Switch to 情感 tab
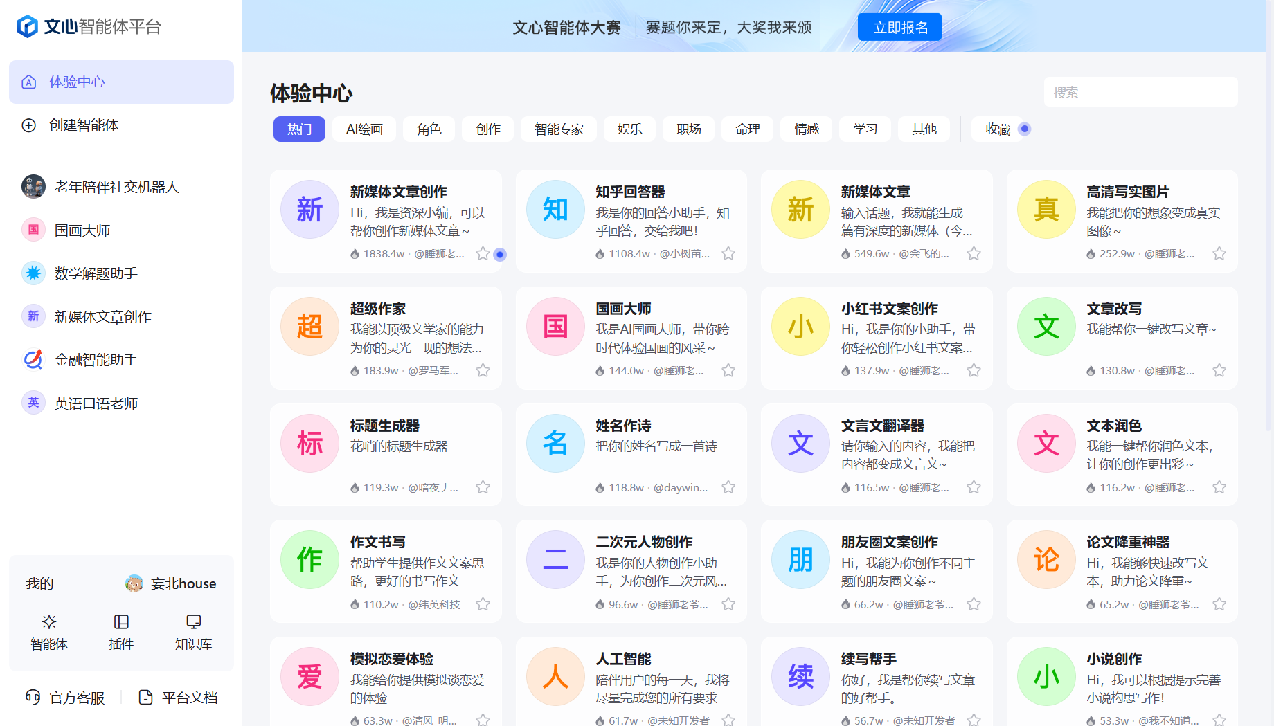1274x726 pixels. pyautogui.click(x=807, y=129)
